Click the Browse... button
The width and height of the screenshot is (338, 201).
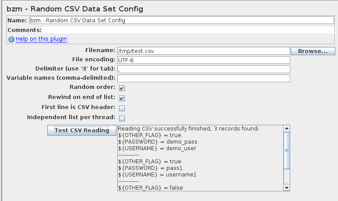pos(313,51)
